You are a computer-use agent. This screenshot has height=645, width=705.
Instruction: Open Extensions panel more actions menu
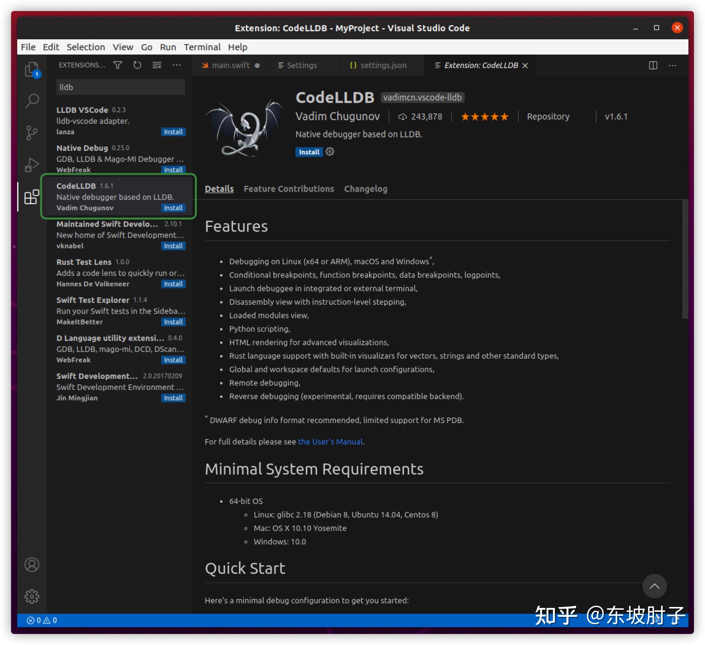coord(177,65)
